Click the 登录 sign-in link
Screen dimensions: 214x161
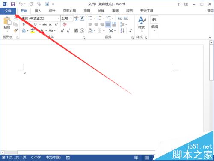point(211,10)
